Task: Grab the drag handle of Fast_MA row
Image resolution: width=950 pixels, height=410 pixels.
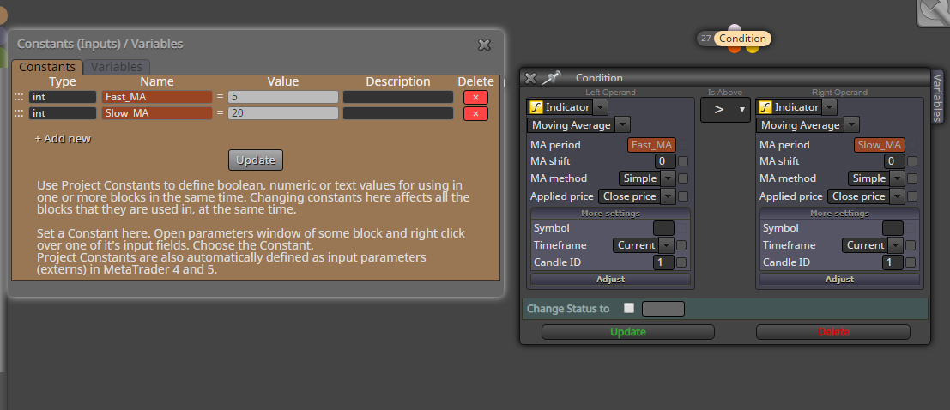Action: click(19, 97)
